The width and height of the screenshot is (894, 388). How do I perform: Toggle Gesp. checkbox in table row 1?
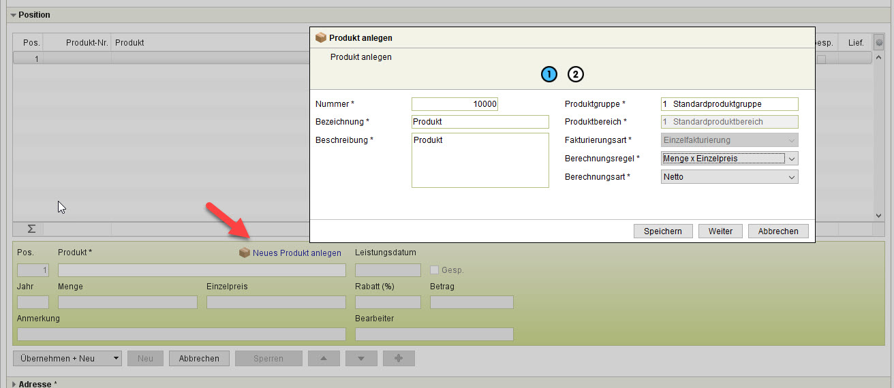tap(821, 59)
